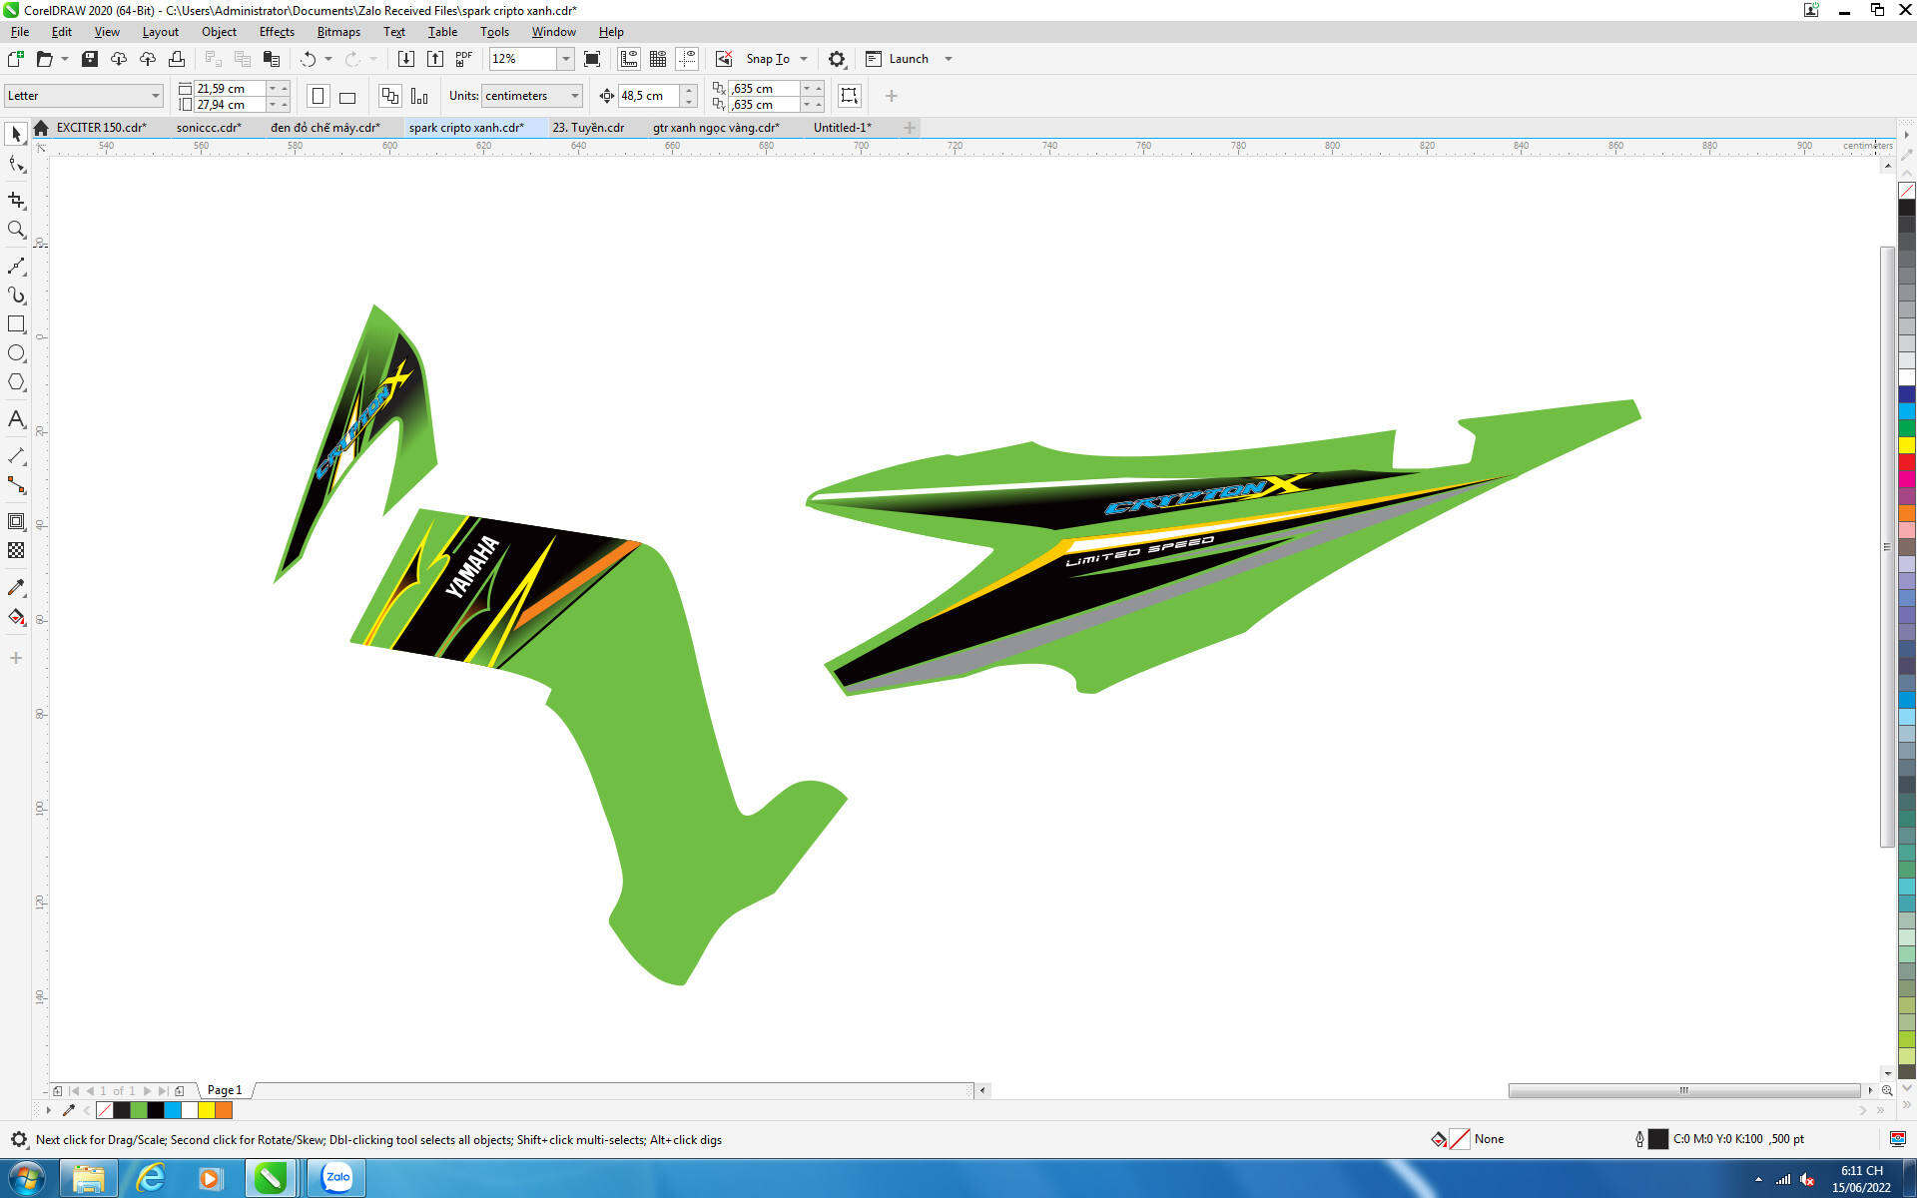Image resolution: width=1917 pixels, height=1198 pixels.
Task: Open the Effects menu
Action: 277,32
